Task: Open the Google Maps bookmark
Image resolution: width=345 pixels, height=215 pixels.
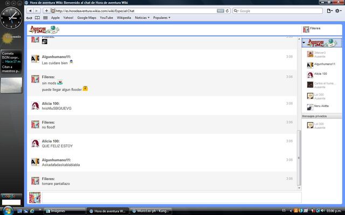Action: coord(87,18)
